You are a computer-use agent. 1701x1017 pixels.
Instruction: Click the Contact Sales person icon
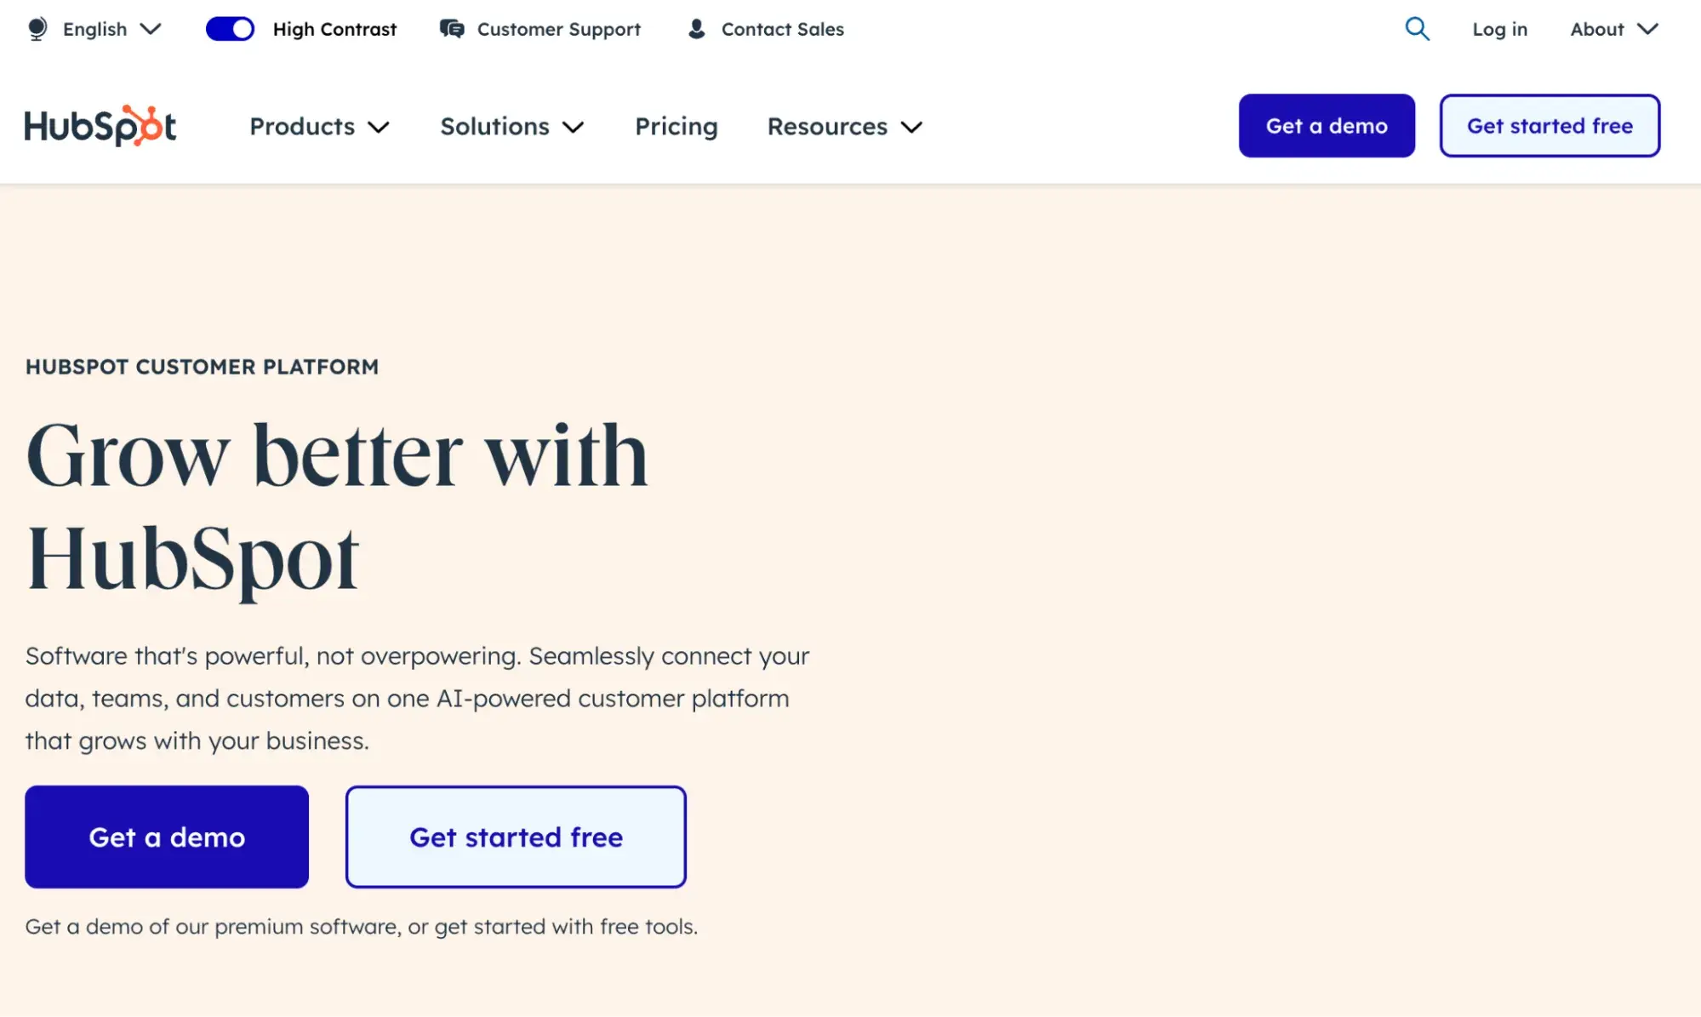tap(698, 28)
